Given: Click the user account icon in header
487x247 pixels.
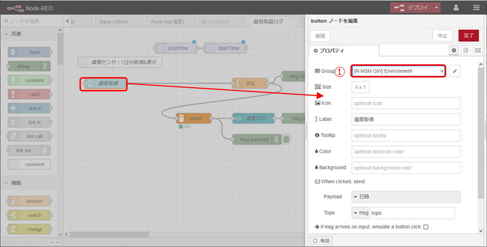Looking at the screenshot, I should (x=456, y=7).
